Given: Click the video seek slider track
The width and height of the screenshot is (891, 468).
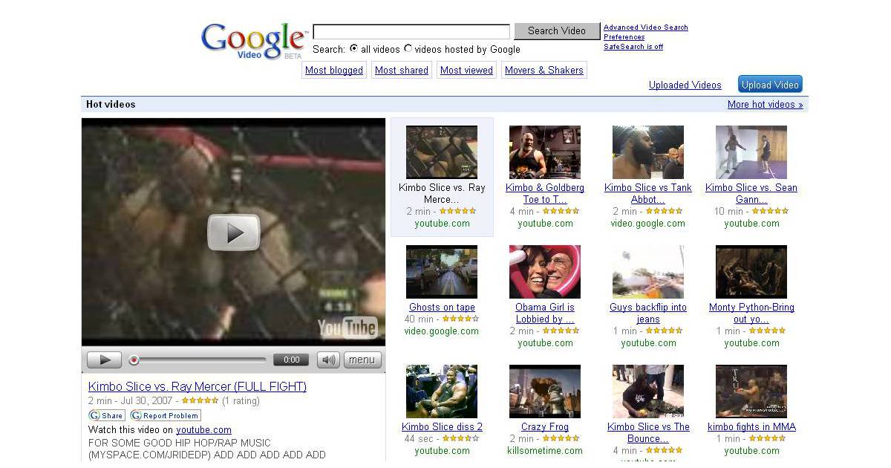Looking at the screenshot, I should (x=200, y=360).
